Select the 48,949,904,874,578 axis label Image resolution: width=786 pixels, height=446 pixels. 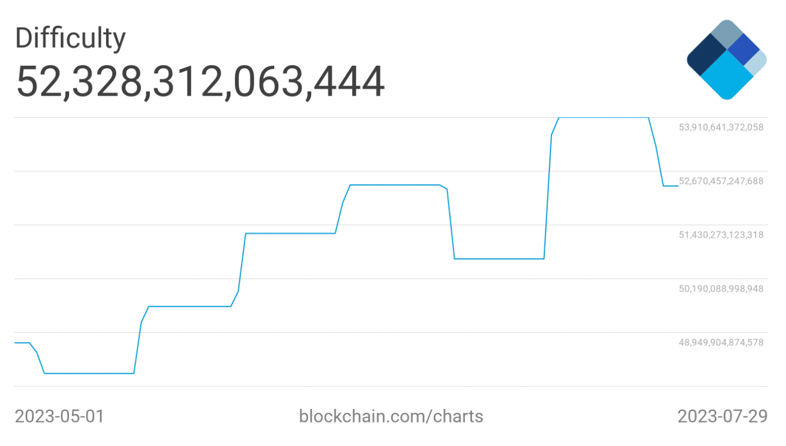click(721, 343)
